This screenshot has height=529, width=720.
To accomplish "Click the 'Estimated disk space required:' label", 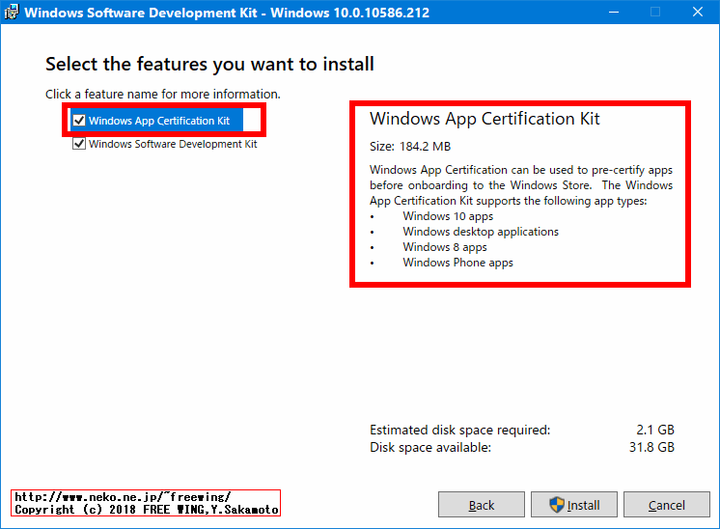I will pyautogui.click(x=459, y=431).
